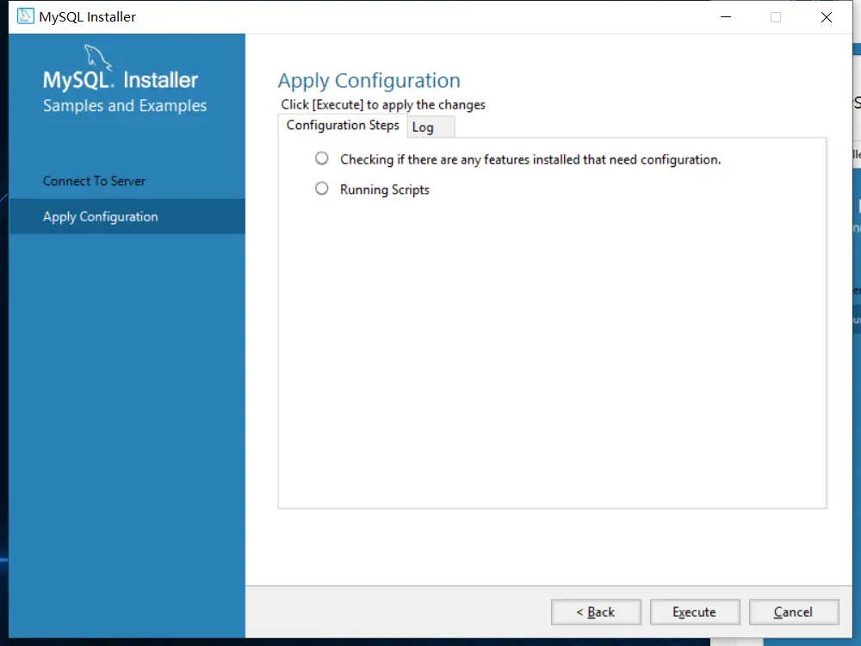
Task: Click "Click [Execute] to apply the changes" text
Action: [383, 104]
